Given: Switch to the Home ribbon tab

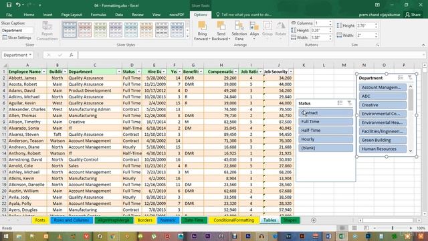Looking at the screenshot, I should (29, 15).
